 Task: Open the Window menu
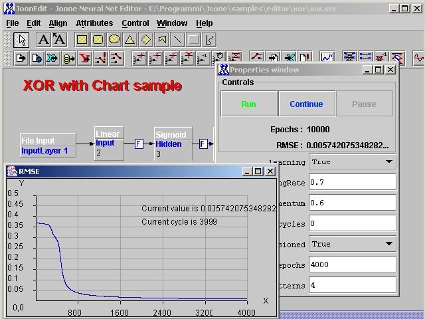coord(172,23)
